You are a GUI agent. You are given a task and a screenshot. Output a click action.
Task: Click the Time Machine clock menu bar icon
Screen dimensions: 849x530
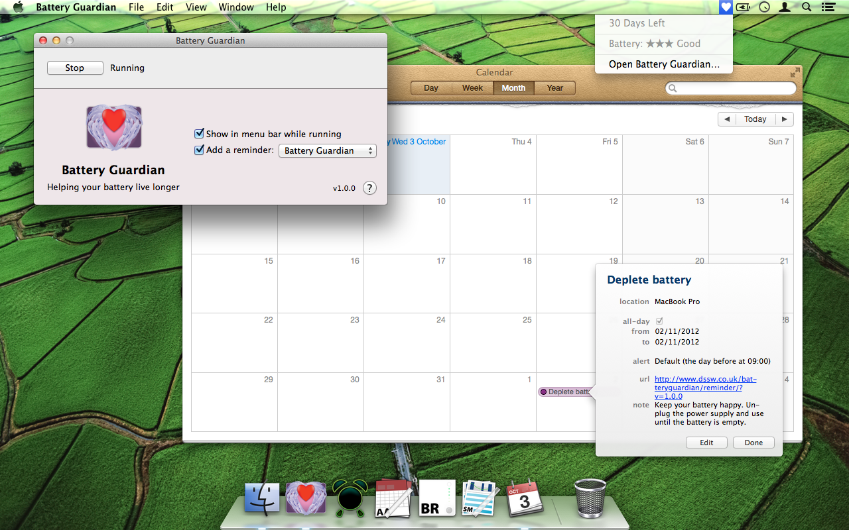tap(765, 7)
